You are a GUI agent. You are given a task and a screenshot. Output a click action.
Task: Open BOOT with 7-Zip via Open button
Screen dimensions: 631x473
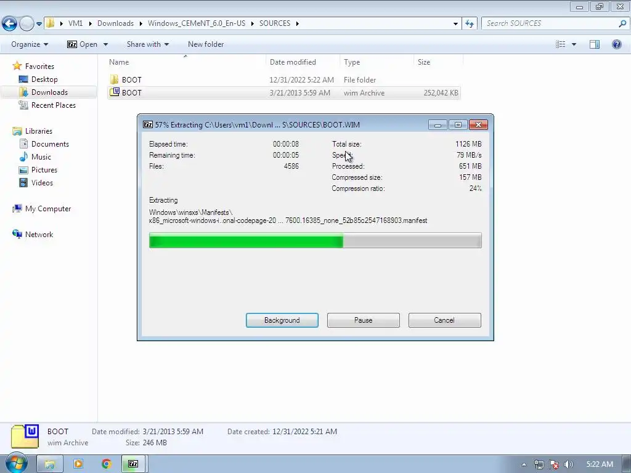pyautogui.click(x=83, y=44)
